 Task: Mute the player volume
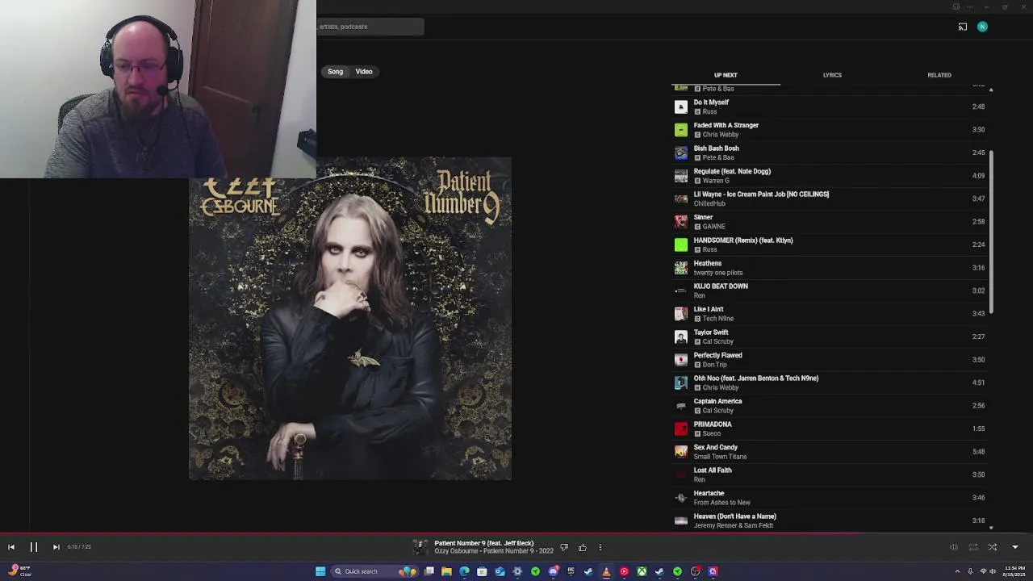(953, 547)
